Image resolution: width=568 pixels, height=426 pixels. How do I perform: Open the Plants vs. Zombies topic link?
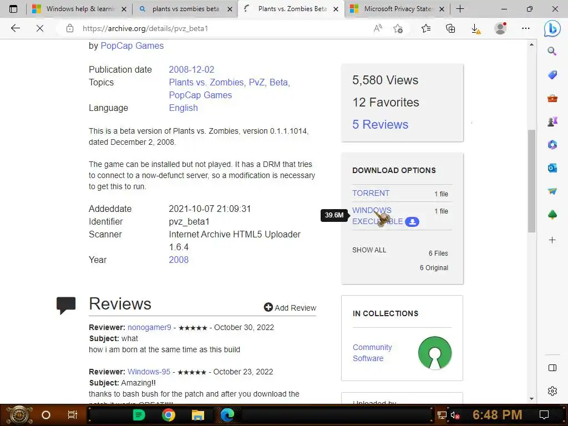(x=206, y=82)
